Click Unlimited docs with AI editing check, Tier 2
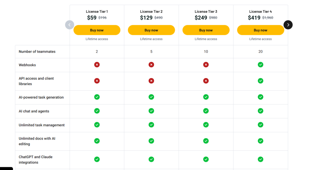This screenshot has width=317, height=170. point(151,141)
